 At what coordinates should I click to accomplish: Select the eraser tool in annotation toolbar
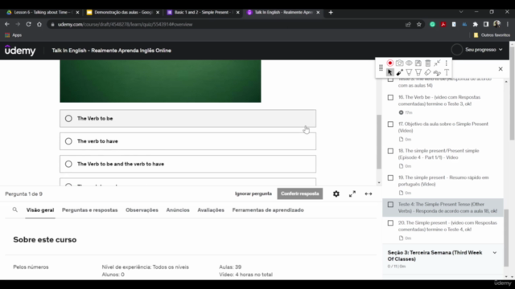pos(427,72)
